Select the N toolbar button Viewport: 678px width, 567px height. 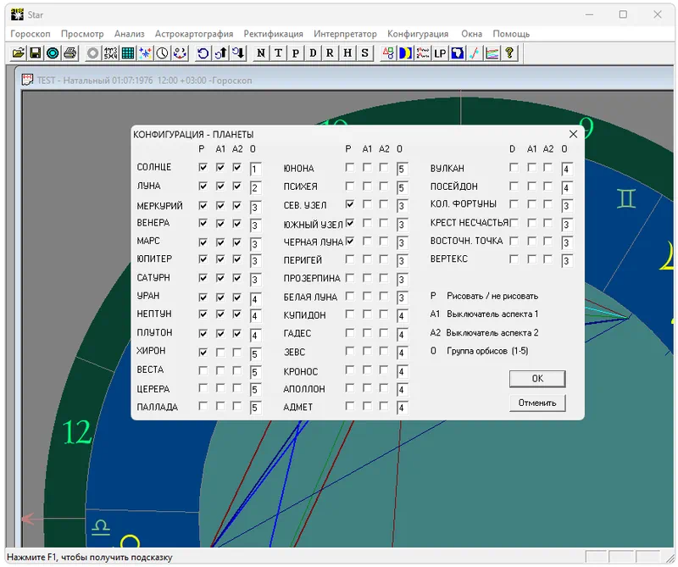(261, 53)
